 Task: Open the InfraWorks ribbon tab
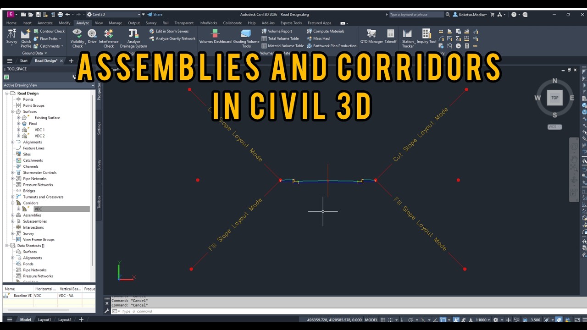209,23
